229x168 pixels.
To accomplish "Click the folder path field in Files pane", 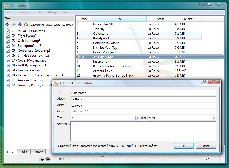I will (52, 24).
